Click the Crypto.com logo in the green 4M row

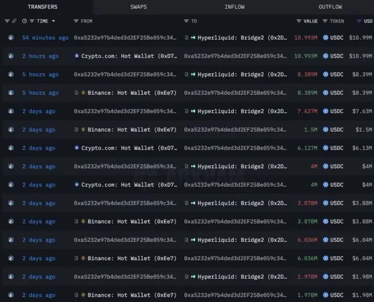pyautogui.click(x=76, y=185)
